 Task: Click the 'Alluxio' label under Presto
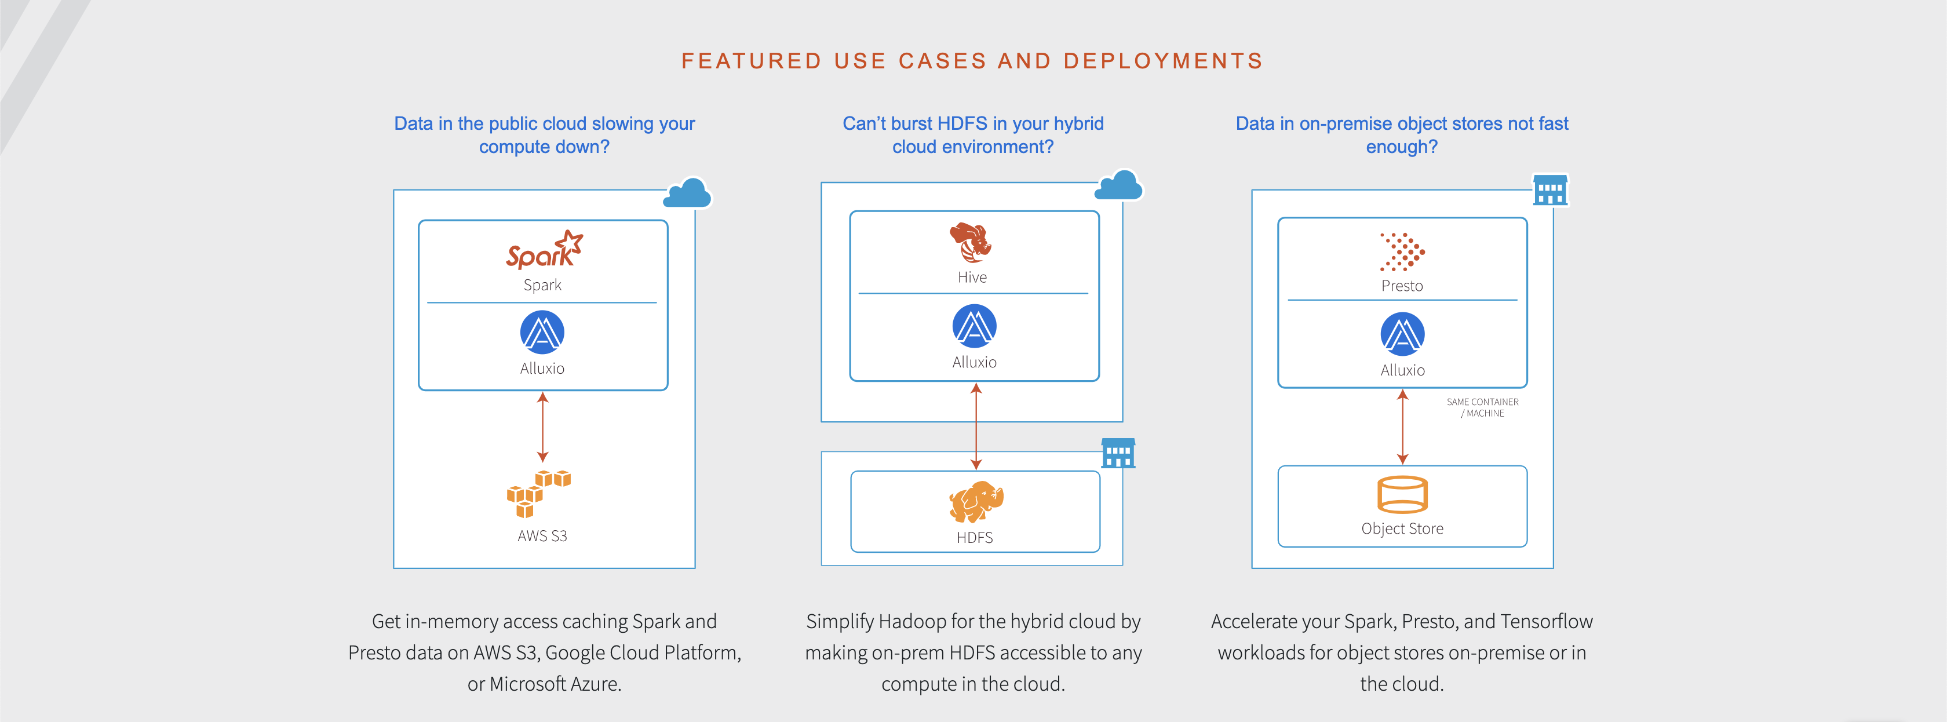click(1402, 370)
